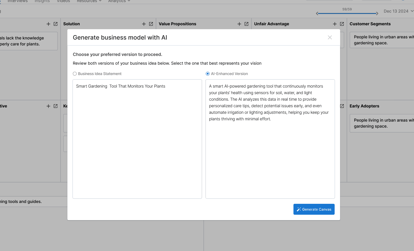
Task: Click the Customer Segments heading
Action: click(370, 24)
